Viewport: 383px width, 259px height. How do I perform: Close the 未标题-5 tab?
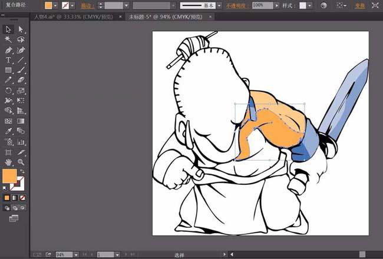pos(210,17)
